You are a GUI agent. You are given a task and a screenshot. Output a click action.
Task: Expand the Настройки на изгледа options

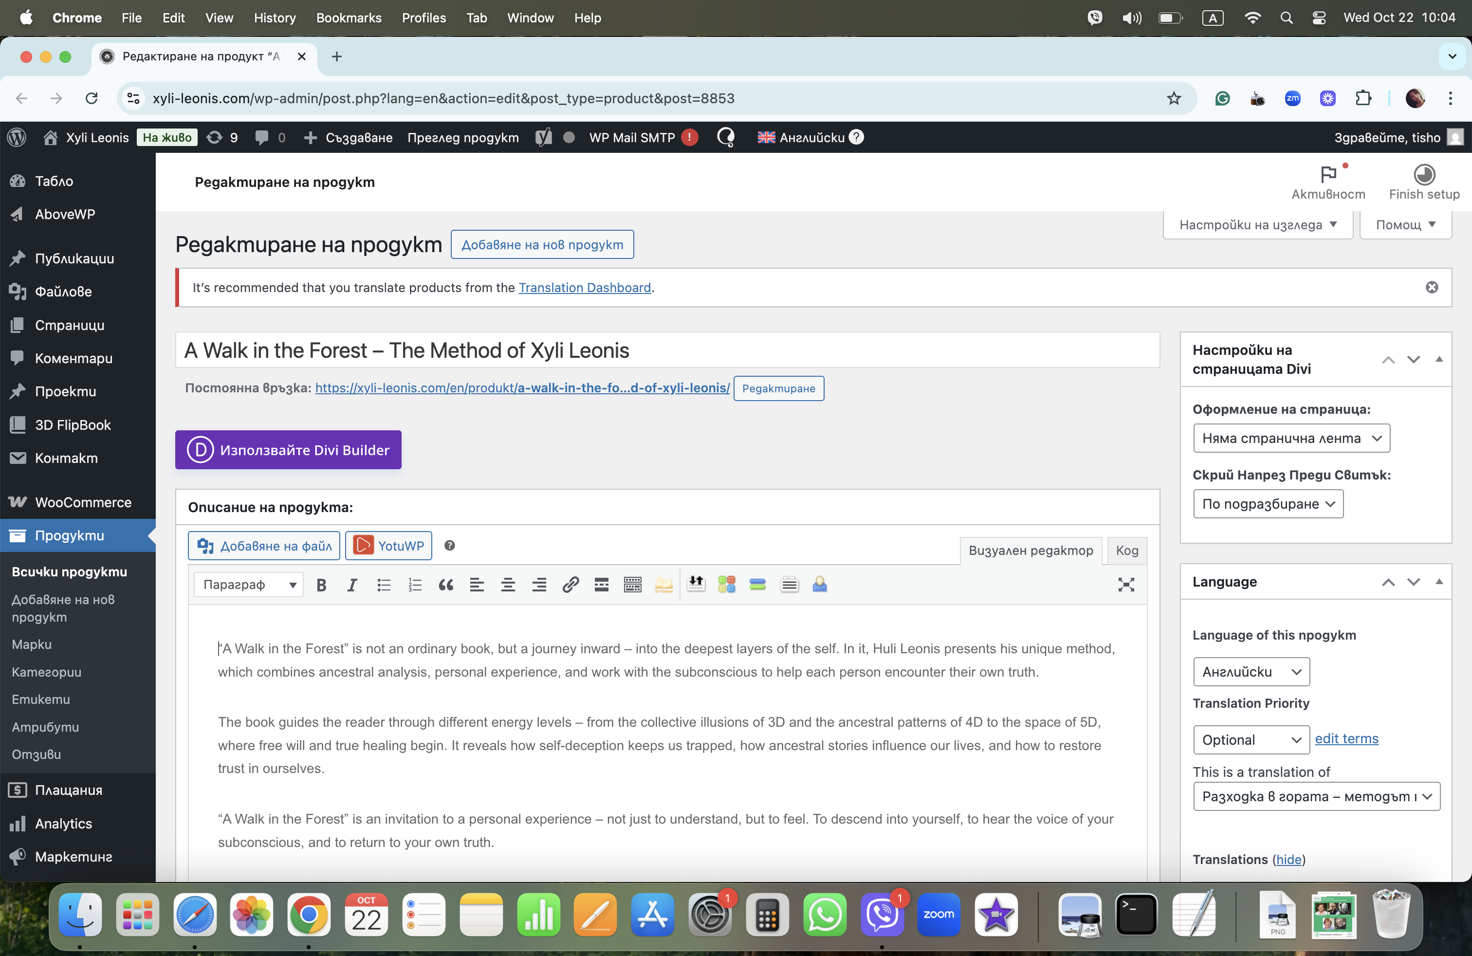[1257, 225]
